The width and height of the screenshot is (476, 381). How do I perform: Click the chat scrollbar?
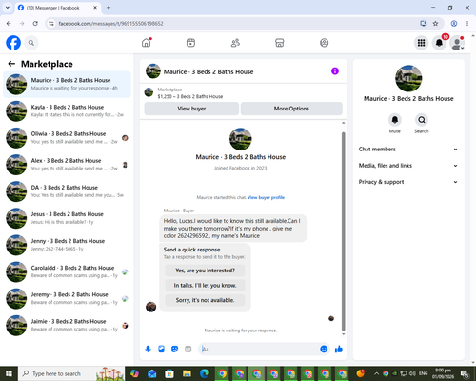[343, 231]
